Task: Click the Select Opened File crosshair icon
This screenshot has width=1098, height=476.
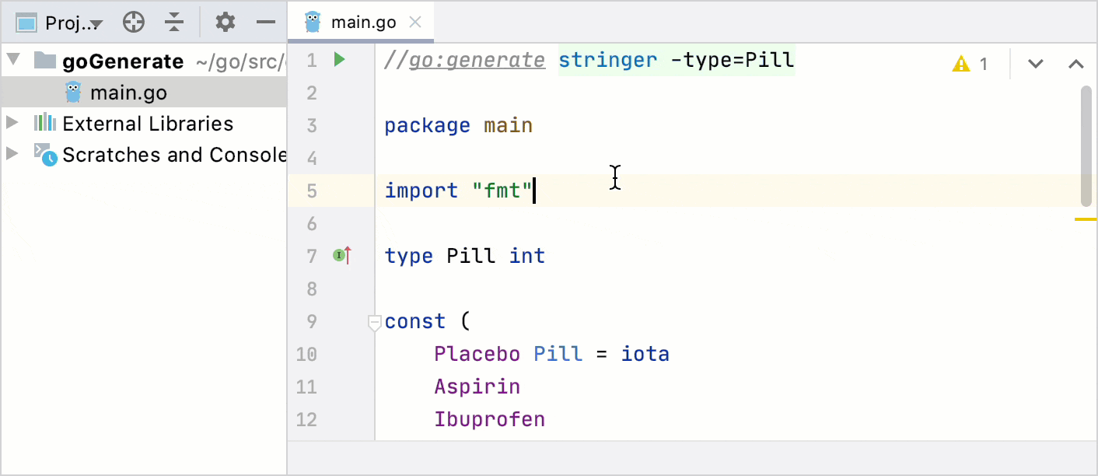Action: coord(133,22)
